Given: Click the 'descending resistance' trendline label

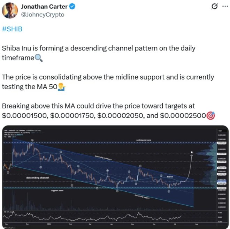Looking at the screenshot, I should (103, 158).
